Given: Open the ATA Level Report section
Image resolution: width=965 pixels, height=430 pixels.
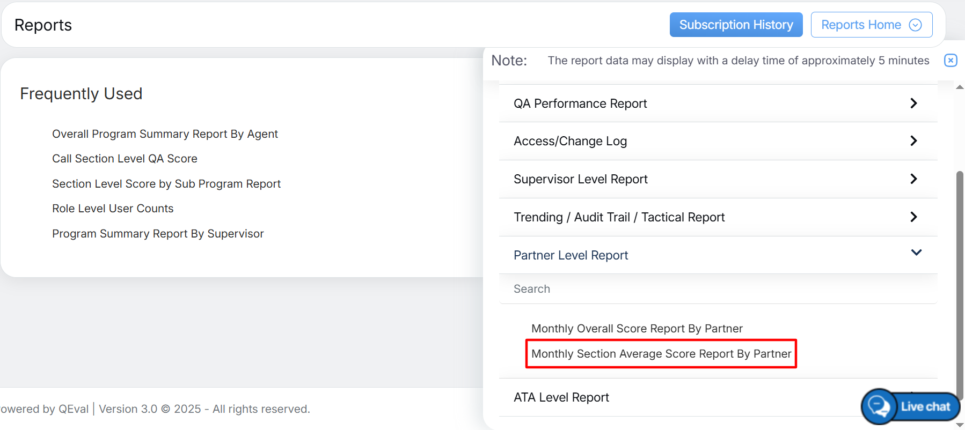Looking at the screenshot, I should tap(561, 397).
